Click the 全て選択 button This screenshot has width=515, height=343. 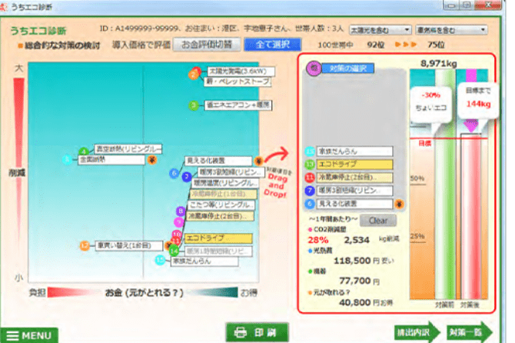coord(272,45)
